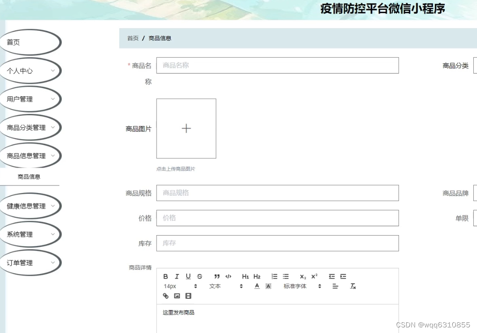Click the 商品分类 field label
Screen dimensions: 477x333
[455, 66]
